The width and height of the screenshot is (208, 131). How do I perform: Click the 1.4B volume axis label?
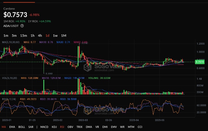coord(199,79)
